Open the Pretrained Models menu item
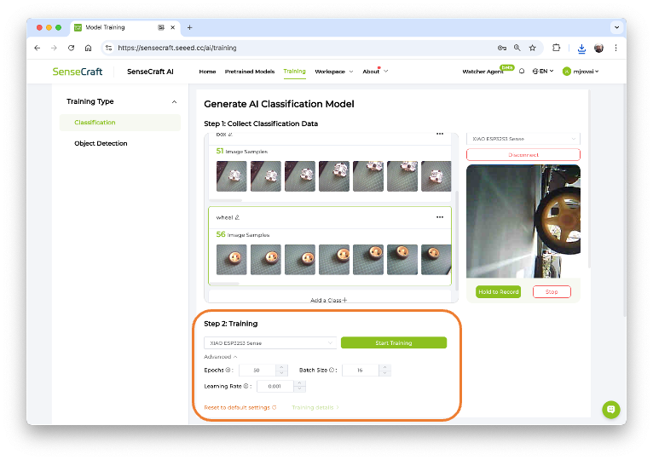The image size is (653, 460). pos(249,72)
